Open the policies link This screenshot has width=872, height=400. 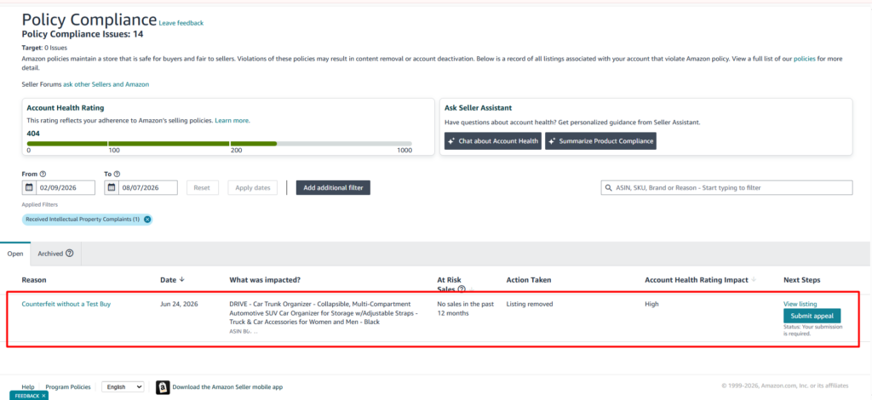[x=805, y=59]
